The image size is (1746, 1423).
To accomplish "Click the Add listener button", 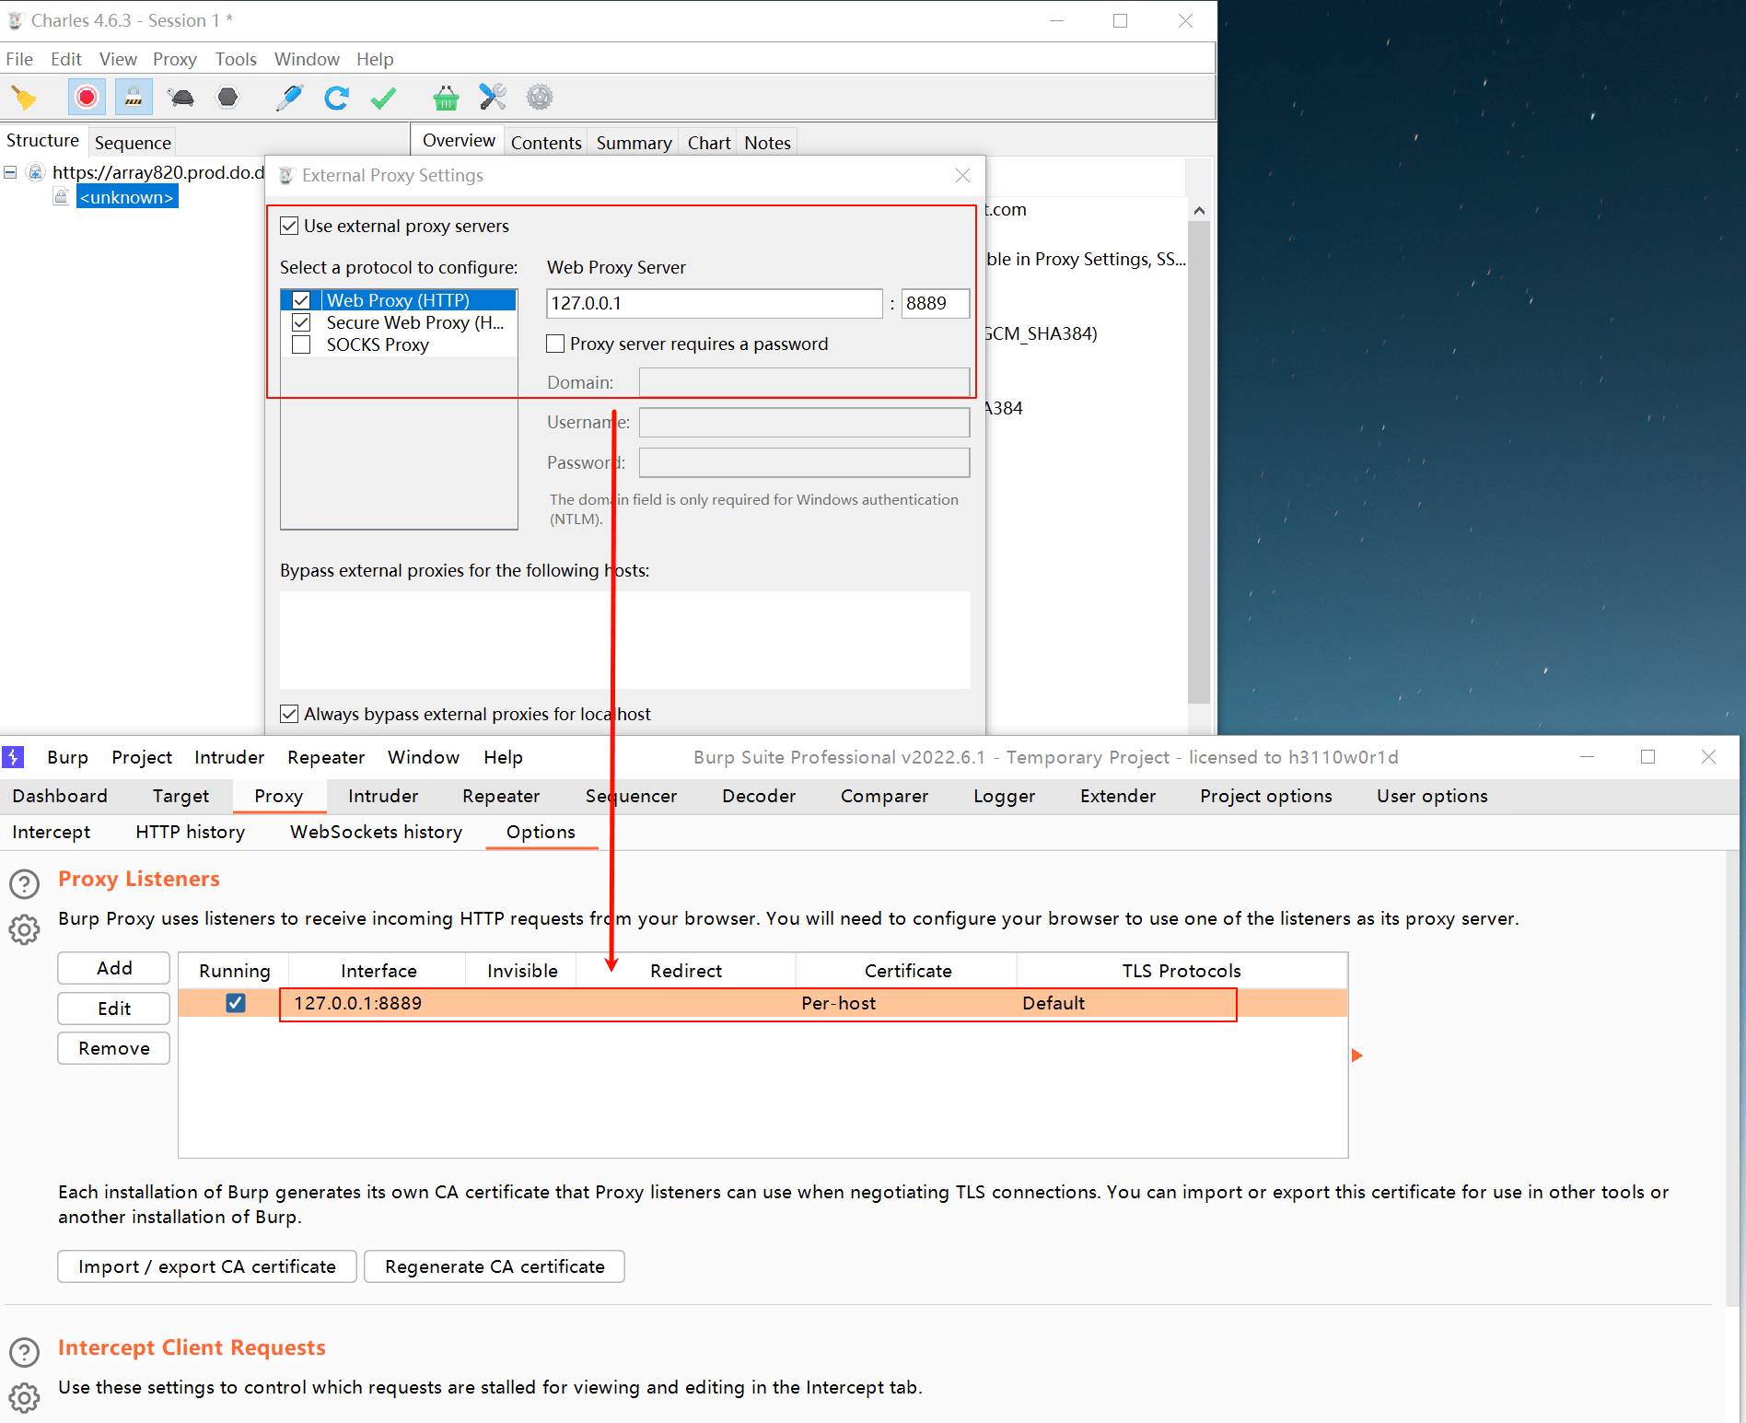I will (x=114, y=968).
